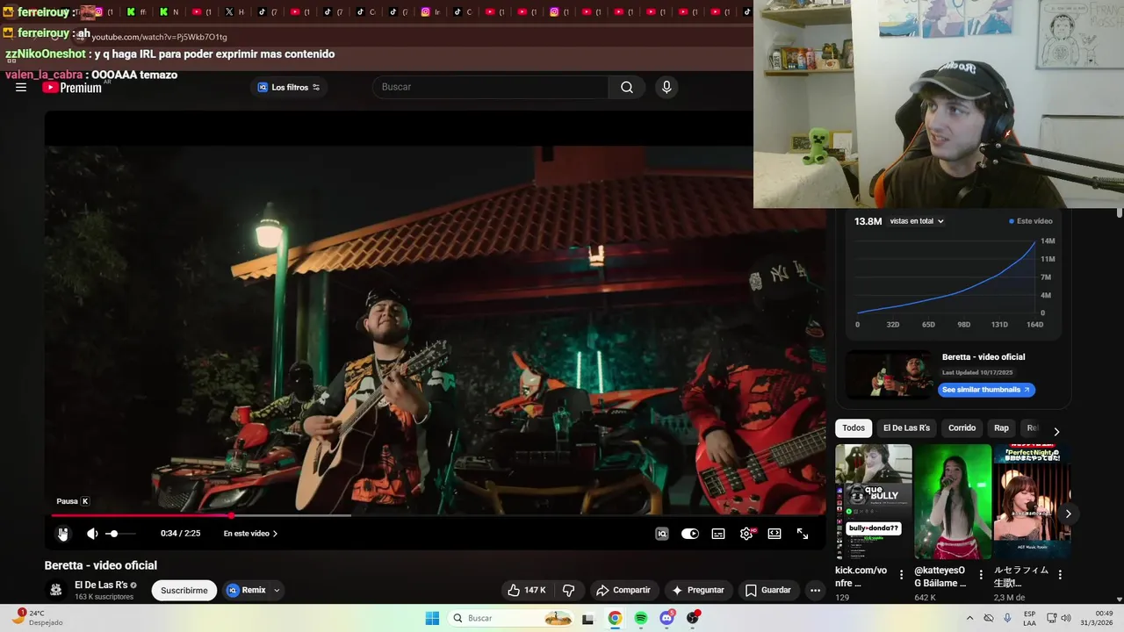1124x632 pixels.
Task: Open El De Las R's channel avatar
Action: pos(55,590)
